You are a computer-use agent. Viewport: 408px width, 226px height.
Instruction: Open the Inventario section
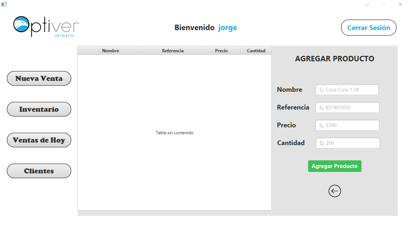(x=39, y=109)
